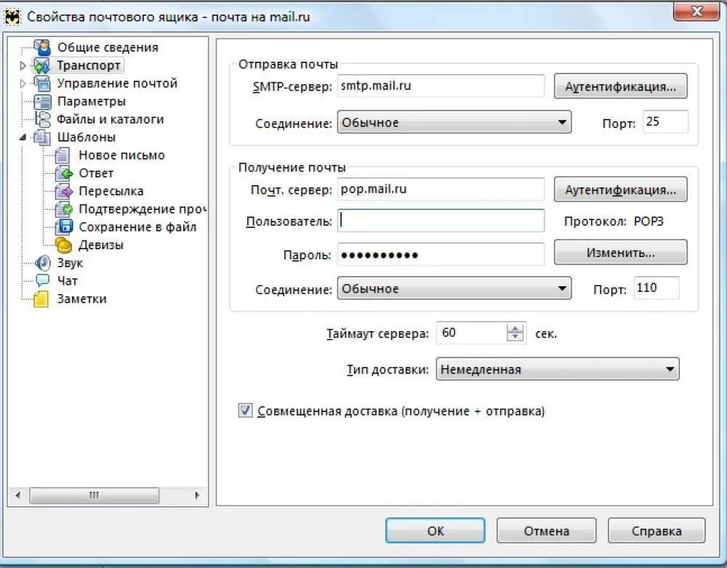Viewport: 727px width, 568px height.
Task: Select Сохранение в файл item
Action: 137,227
